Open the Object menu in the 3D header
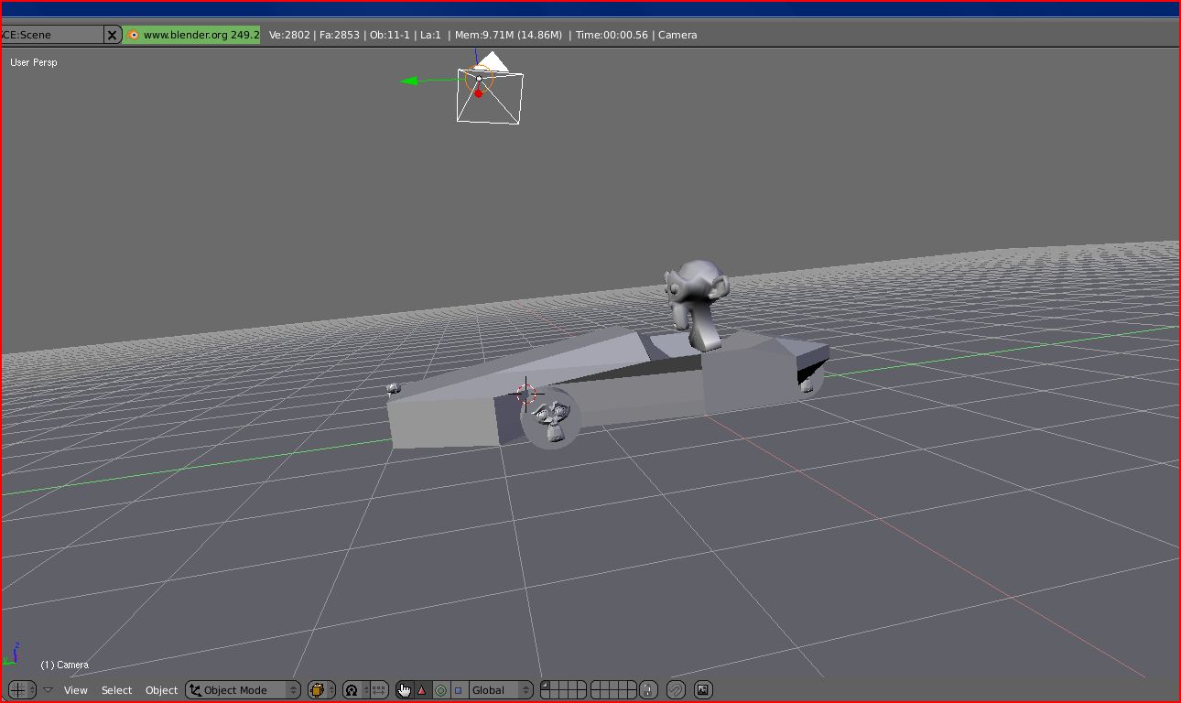Viewport: 1181px width, 703px height. click(161, 690)
